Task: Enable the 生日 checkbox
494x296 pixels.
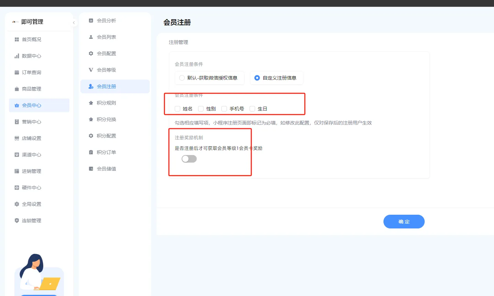Action: point(252,109)
